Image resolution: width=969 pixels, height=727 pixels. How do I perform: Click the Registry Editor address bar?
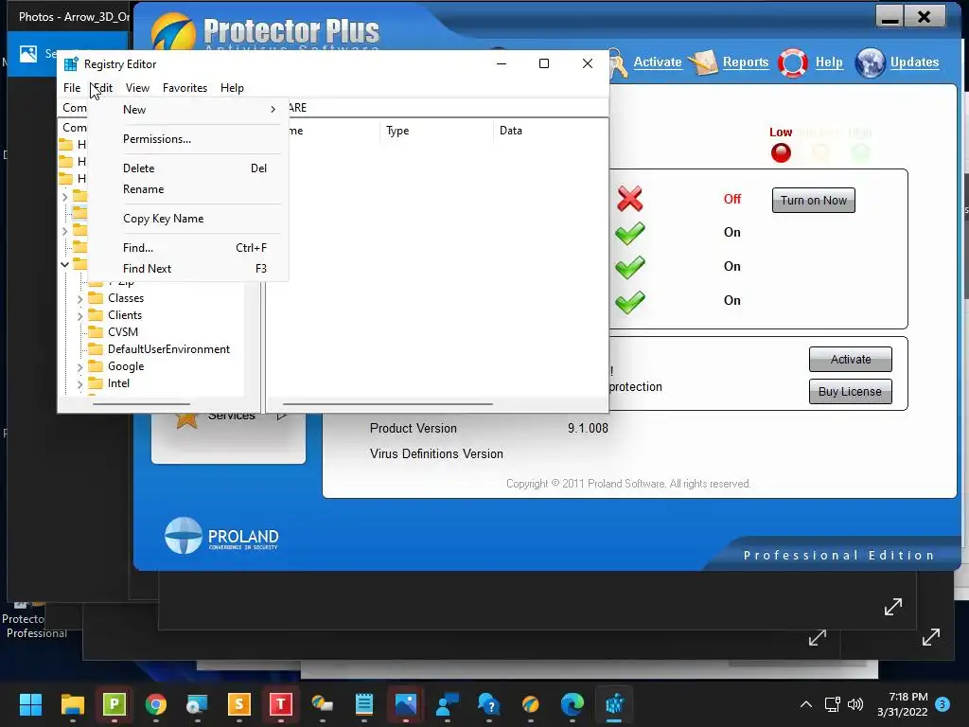coord(448,108)
